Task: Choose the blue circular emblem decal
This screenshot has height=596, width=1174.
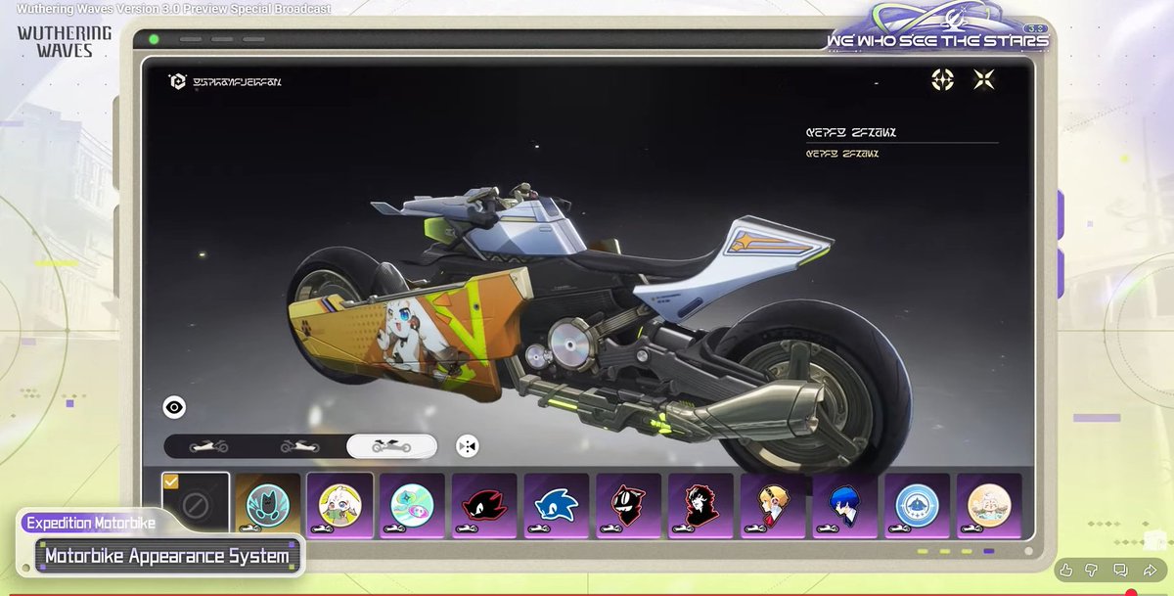Action: pyautogui.click(x=918, y=506)
